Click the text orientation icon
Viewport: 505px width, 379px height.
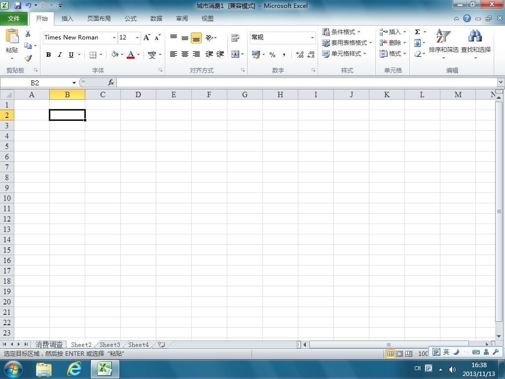point(209,38)
